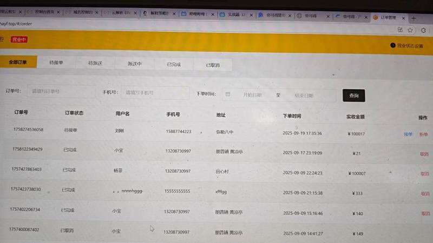Click order time 2025-09-09 21:15:38

(303, 193)
